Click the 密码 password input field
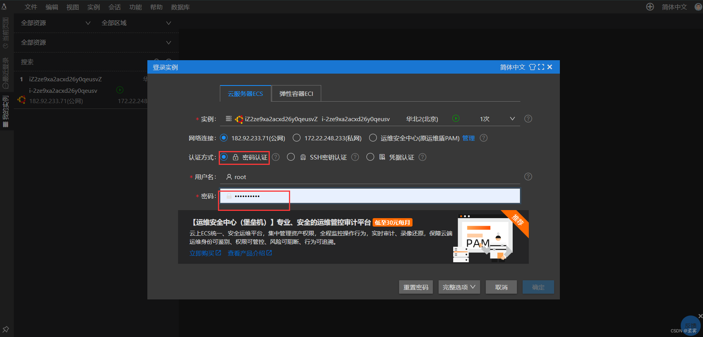Screen dimensions: 703x337 (370, 196)
